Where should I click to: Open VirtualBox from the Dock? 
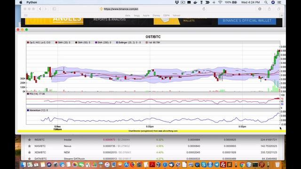[158, 165]
